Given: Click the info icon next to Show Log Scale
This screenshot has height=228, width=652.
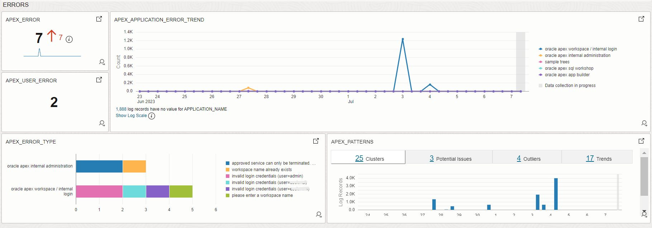Looking at the screenshot, I should (x=152, y=116).
